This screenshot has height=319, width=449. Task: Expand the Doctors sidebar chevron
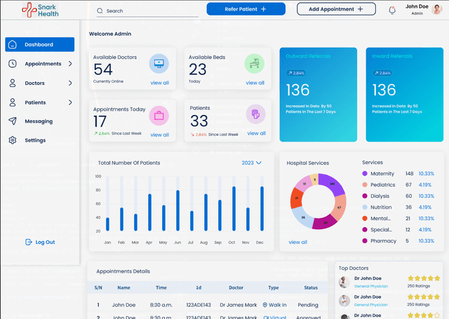click(x=70, y=83)
